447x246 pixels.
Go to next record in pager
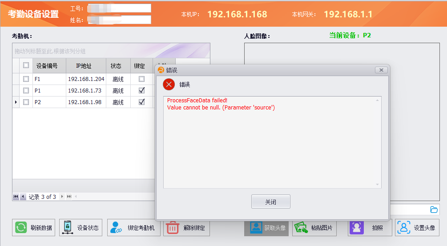point(62,197)
